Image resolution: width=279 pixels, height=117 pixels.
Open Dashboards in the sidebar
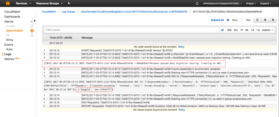12,17
